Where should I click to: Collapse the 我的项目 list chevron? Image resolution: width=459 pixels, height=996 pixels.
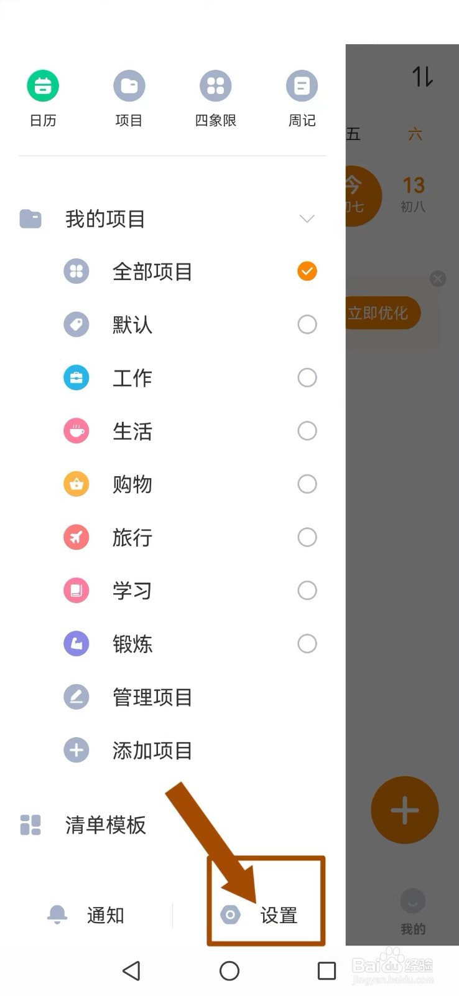(307, 218)
